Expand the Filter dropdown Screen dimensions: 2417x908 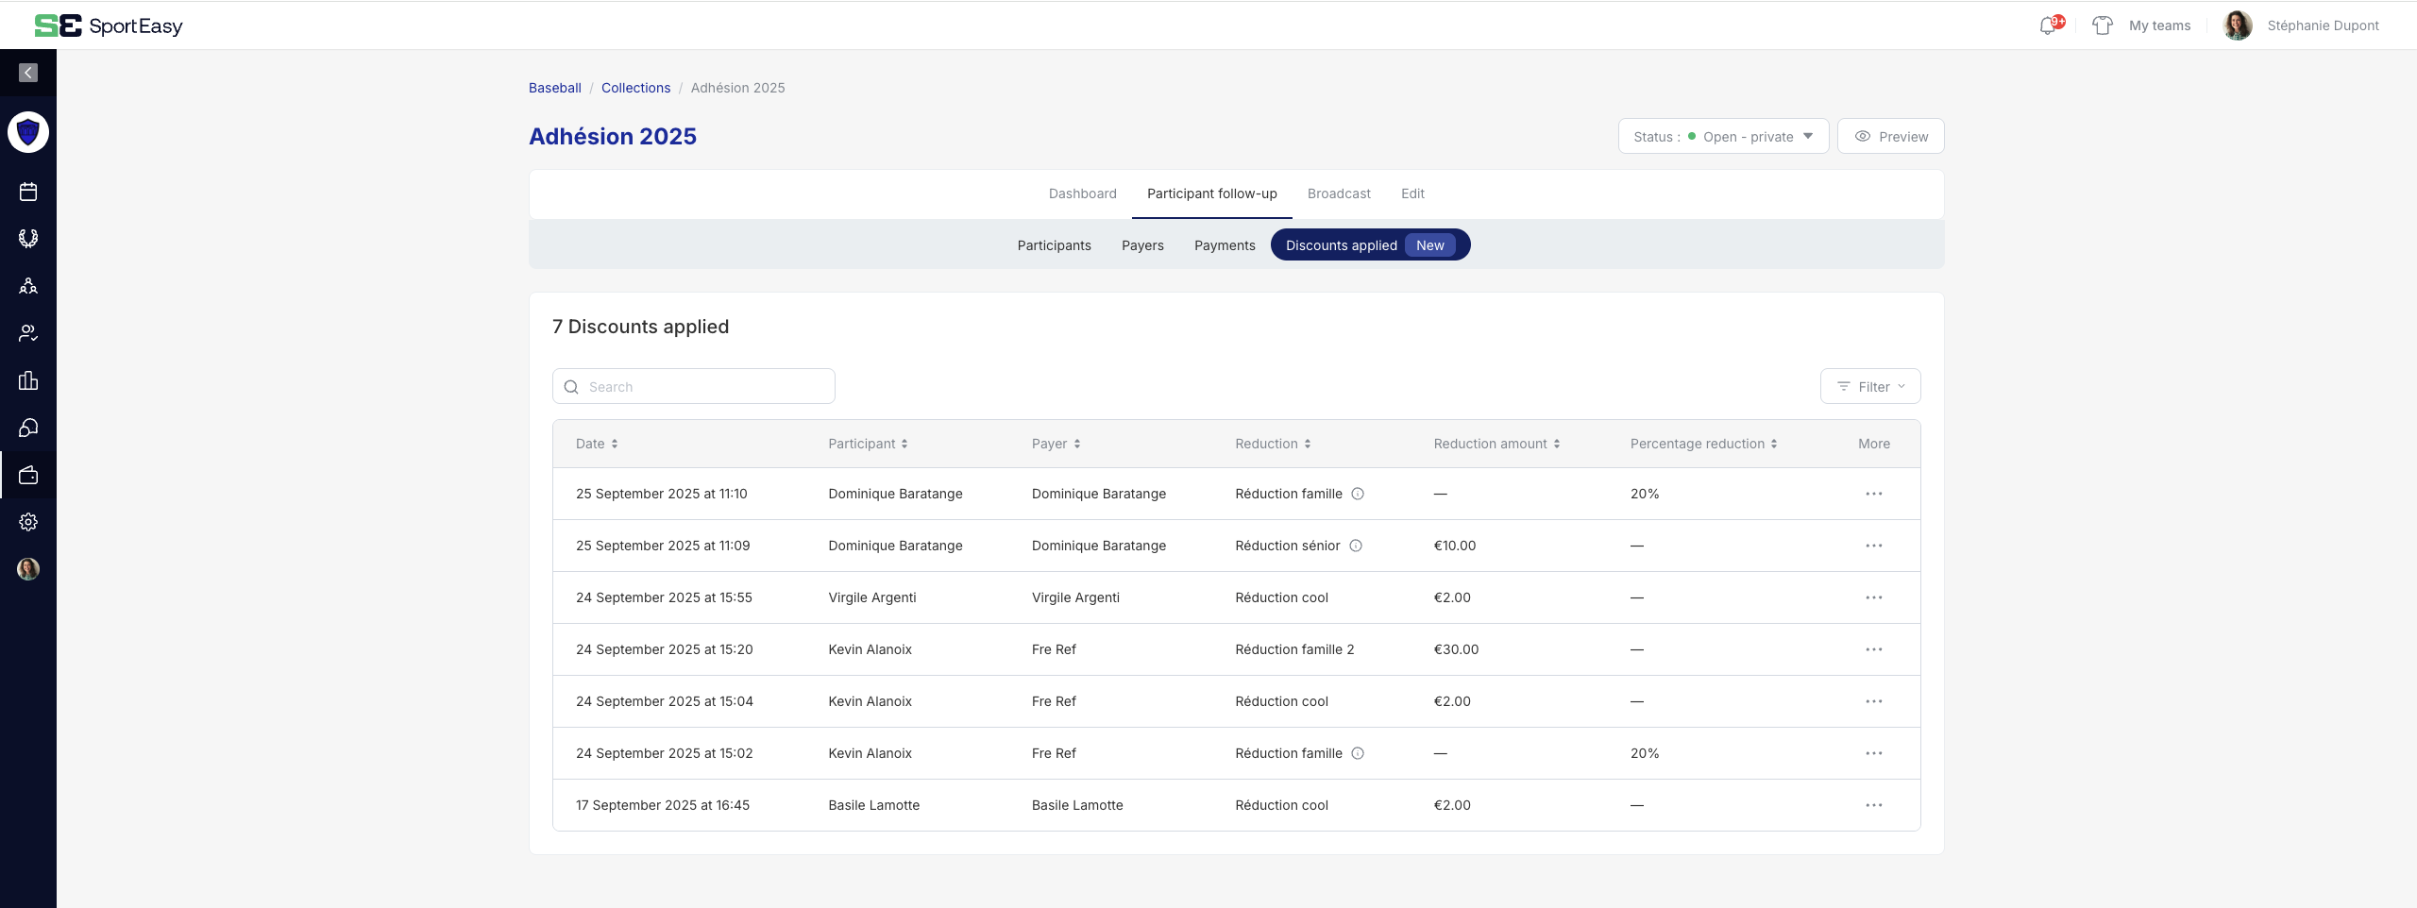coord(1869,387)
